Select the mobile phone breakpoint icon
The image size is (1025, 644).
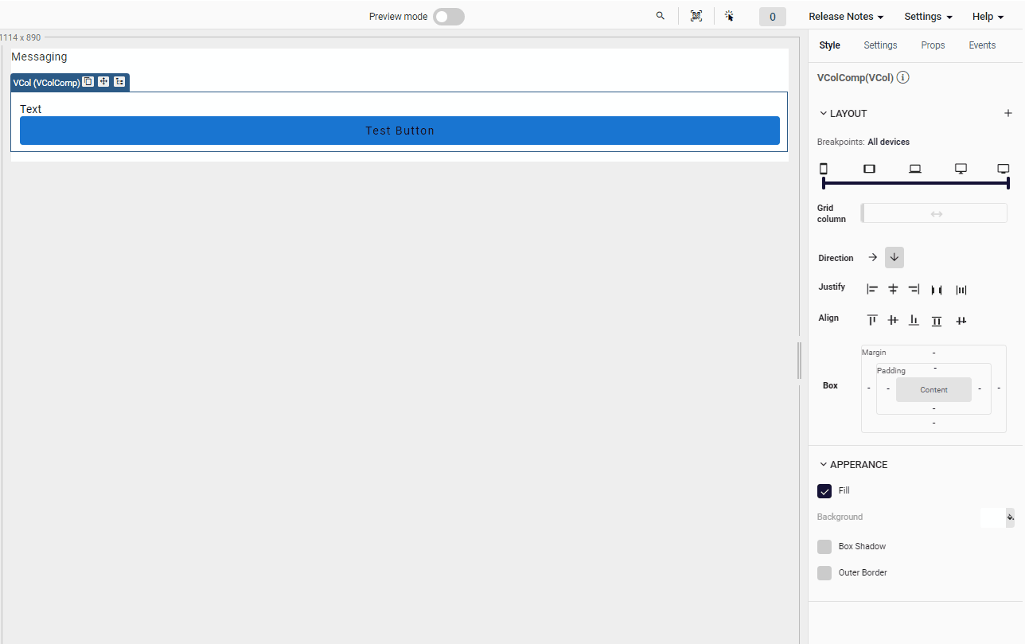tap(824, 169)
